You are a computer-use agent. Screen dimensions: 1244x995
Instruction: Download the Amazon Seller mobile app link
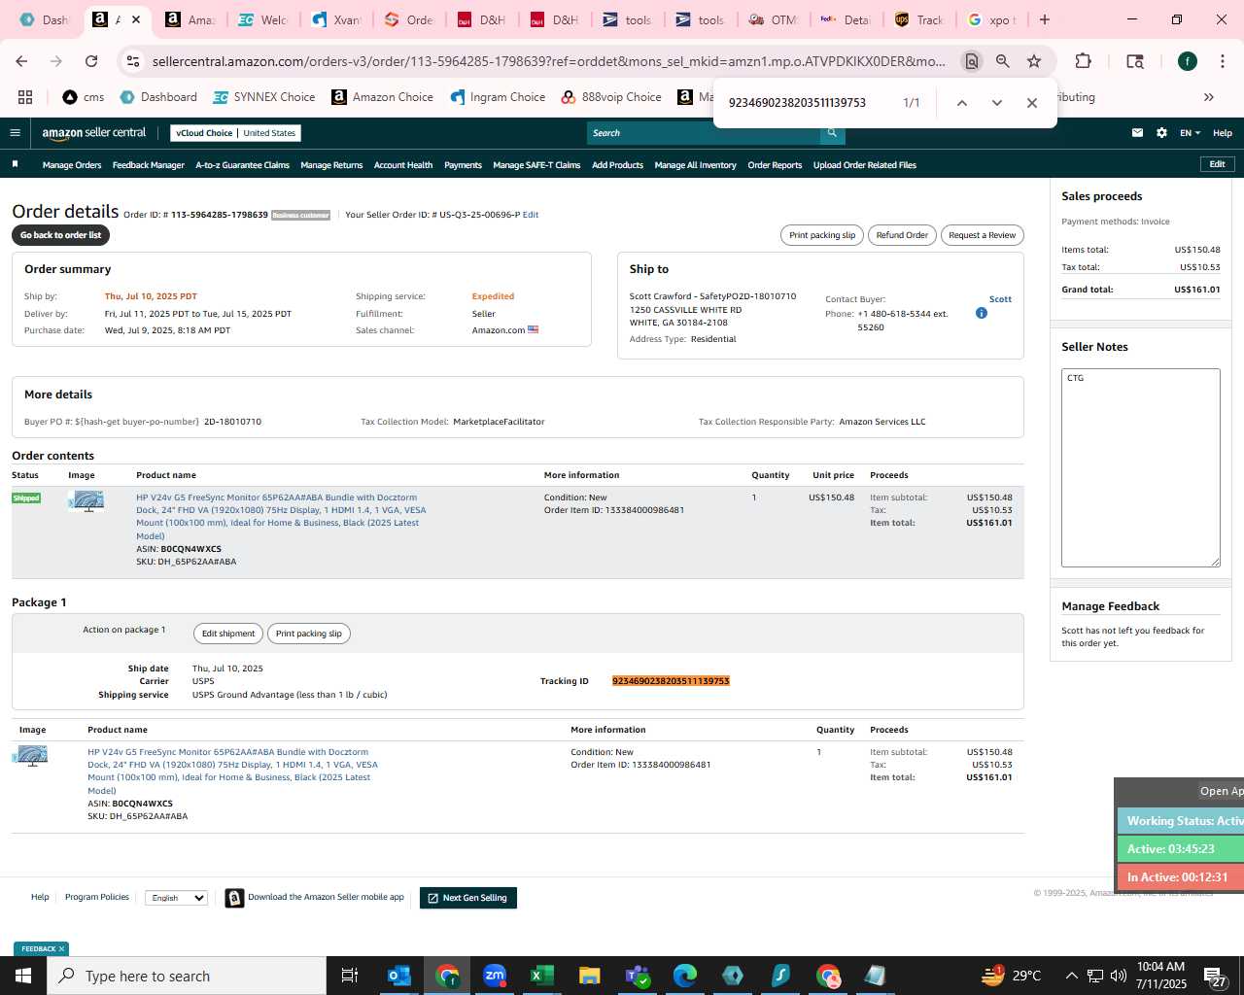(326, 897)
